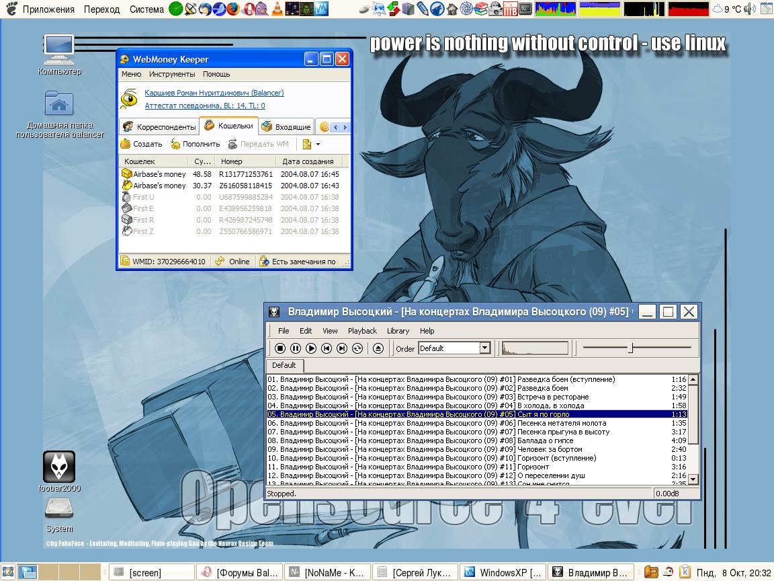Select track 12 О переселении душ

[477, 475]
